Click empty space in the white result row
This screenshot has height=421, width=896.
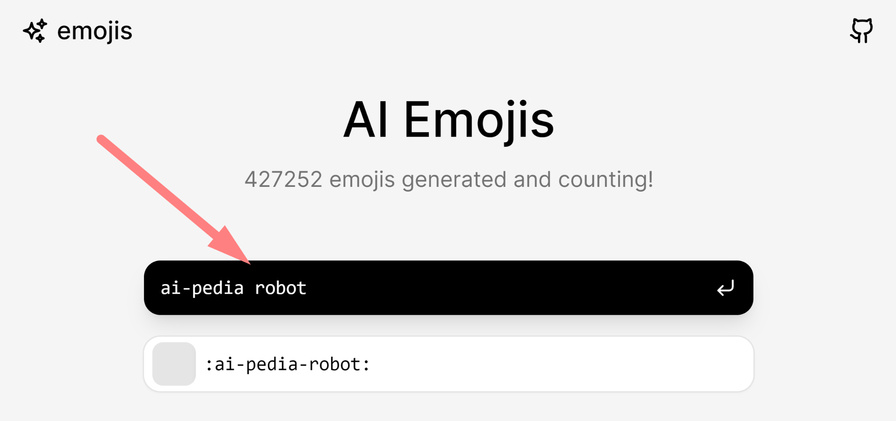point(569,364)
